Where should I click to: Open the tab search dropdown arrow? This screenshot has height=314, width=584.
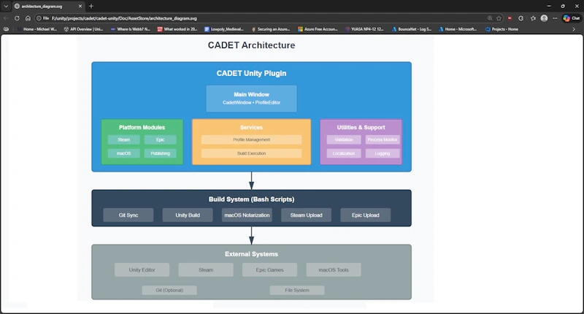tap(6, 7)
